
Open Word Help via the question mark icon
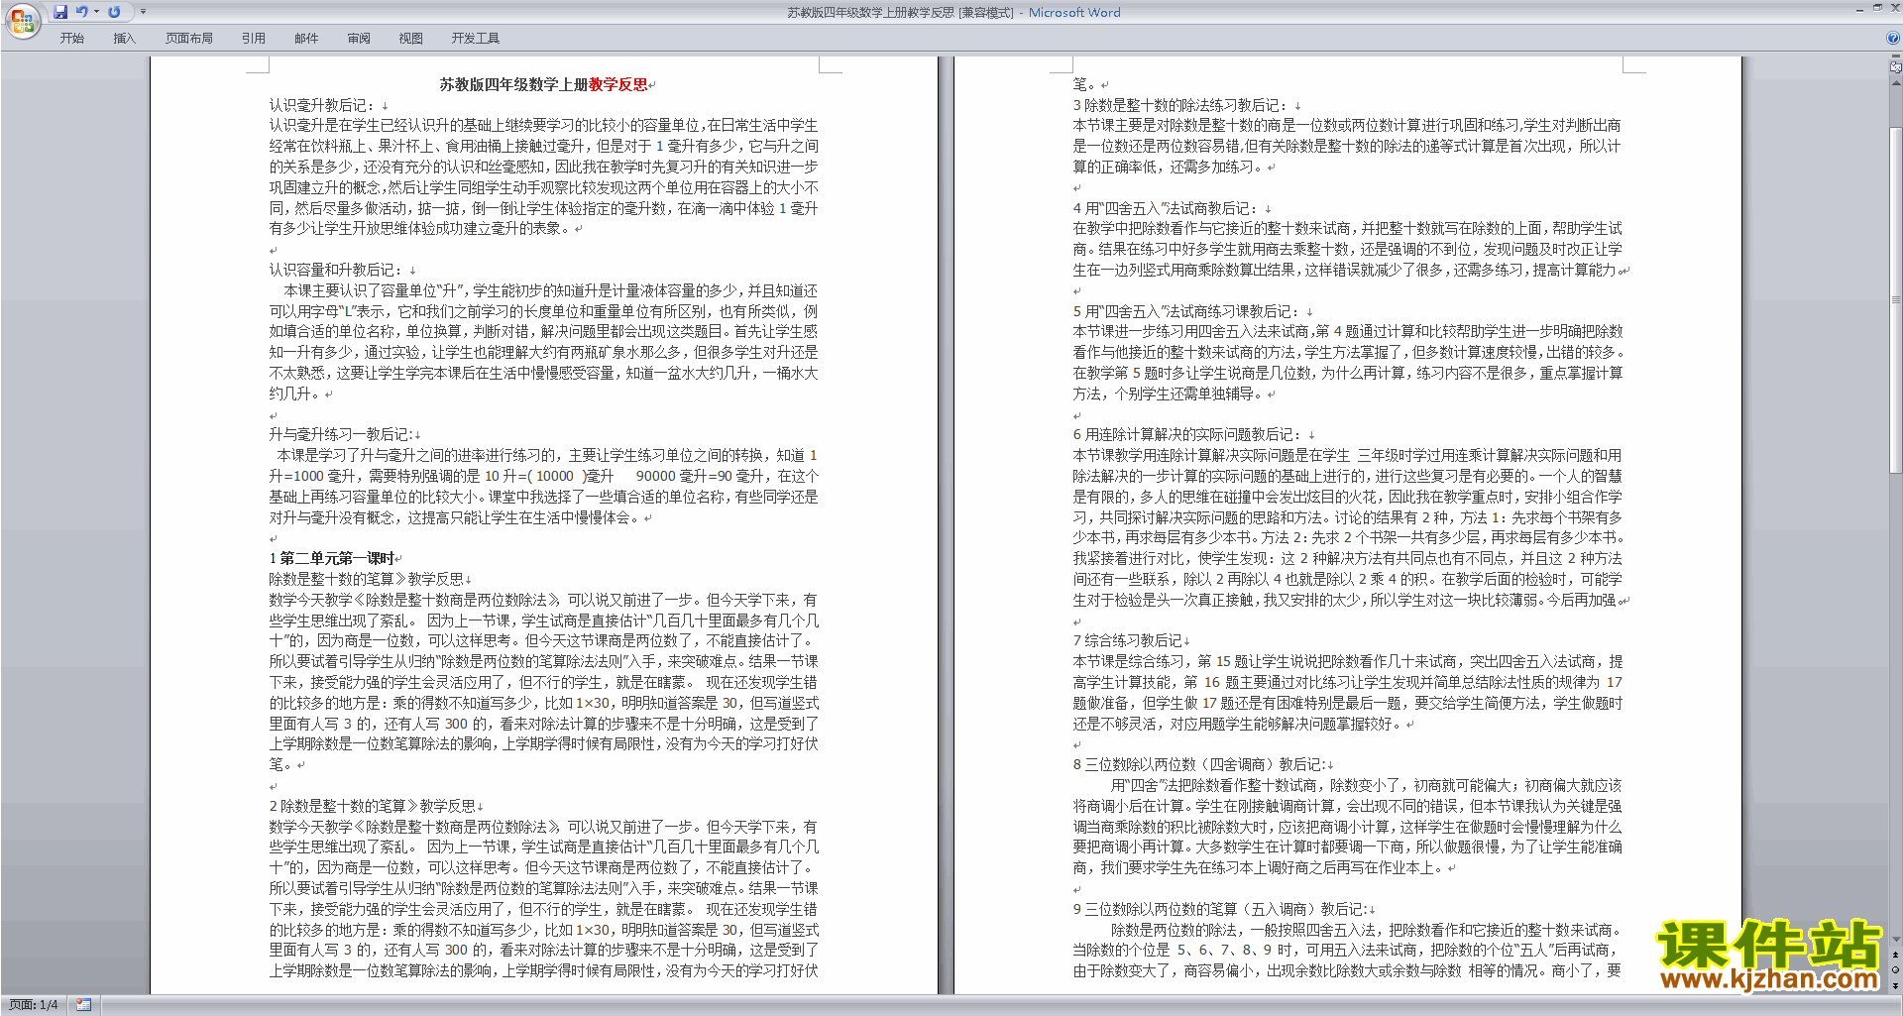pyautogui.click(x=1893, y=39)
